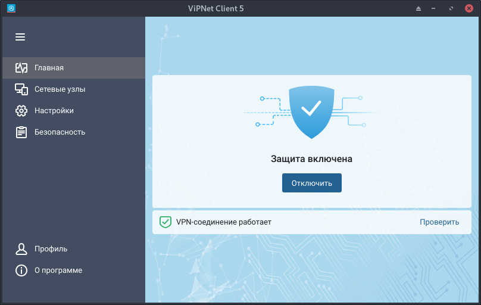Image resolution: width=481 pixels, height=305 pixels.
Task: Click the Главная pulse monitor icon
Action: tap(21, 68)
